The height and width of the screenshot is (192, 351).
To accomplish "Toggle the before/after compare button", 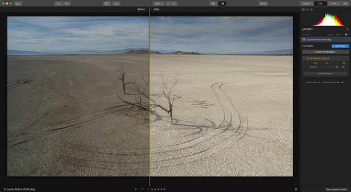I will (222, 4).
